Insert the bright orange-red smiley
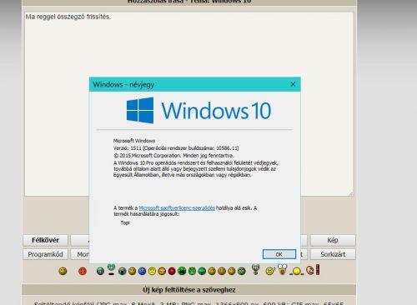 pyautogui.click(x=83, y=271)
